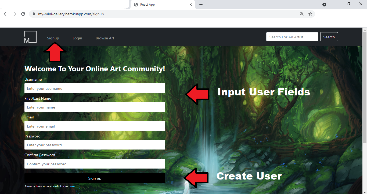
Task: Submit the form with Sign up button
Action: (x=95, y=178)
